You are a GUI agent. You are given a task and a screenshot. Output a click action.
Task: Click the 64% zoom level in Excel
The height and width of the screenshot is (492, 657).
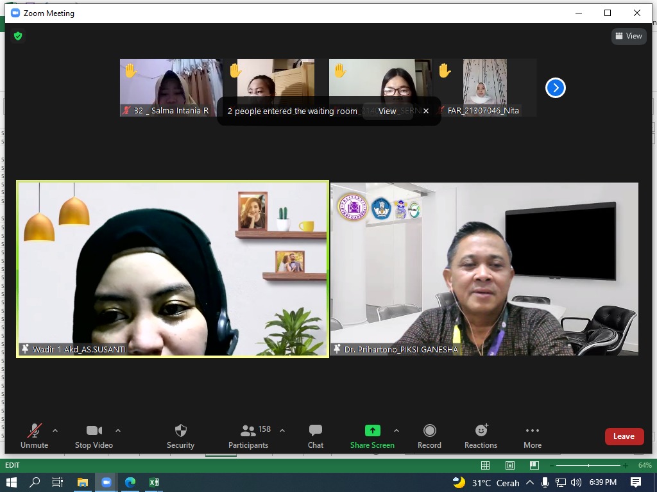click(644, 465)
